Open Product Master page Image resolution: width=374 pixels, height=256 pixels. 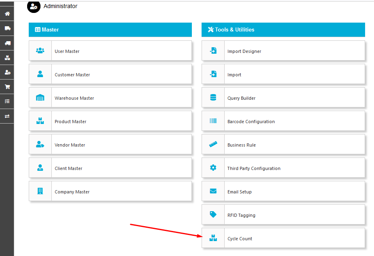[70, 122]
